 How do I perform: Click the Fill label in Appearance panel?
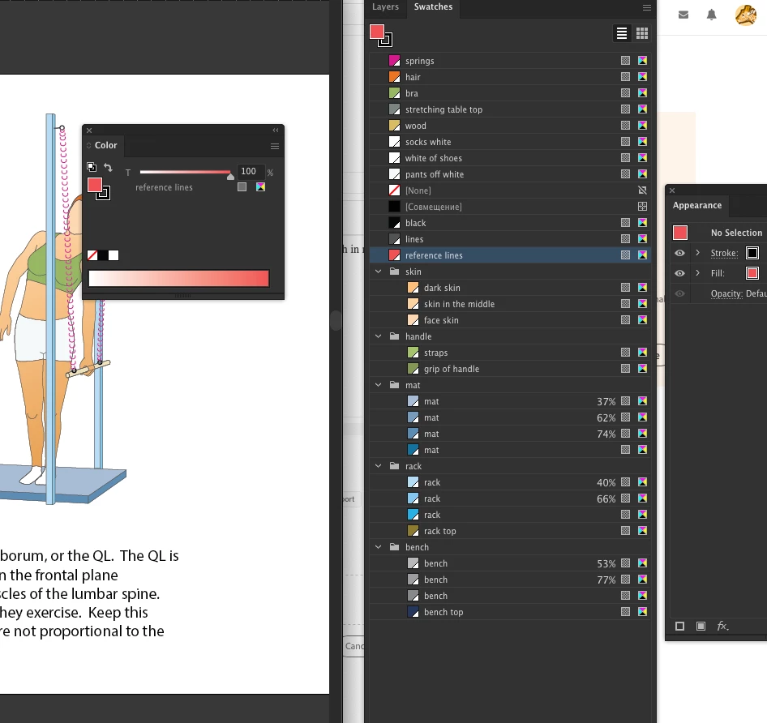pos(718,273)
